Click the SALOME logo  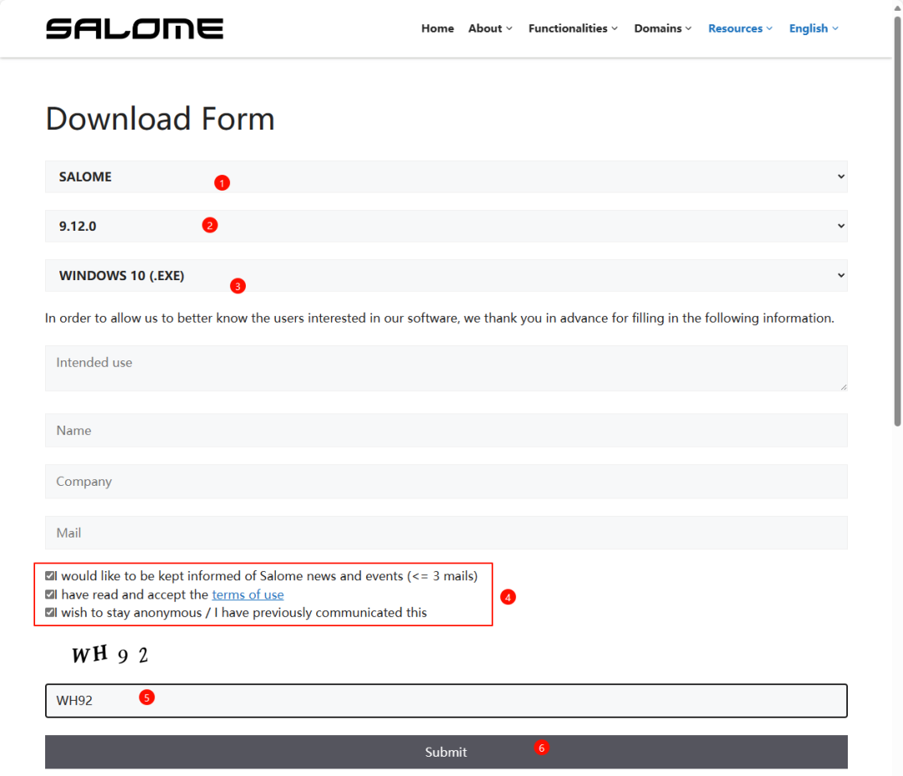click(x=134, y=28)
